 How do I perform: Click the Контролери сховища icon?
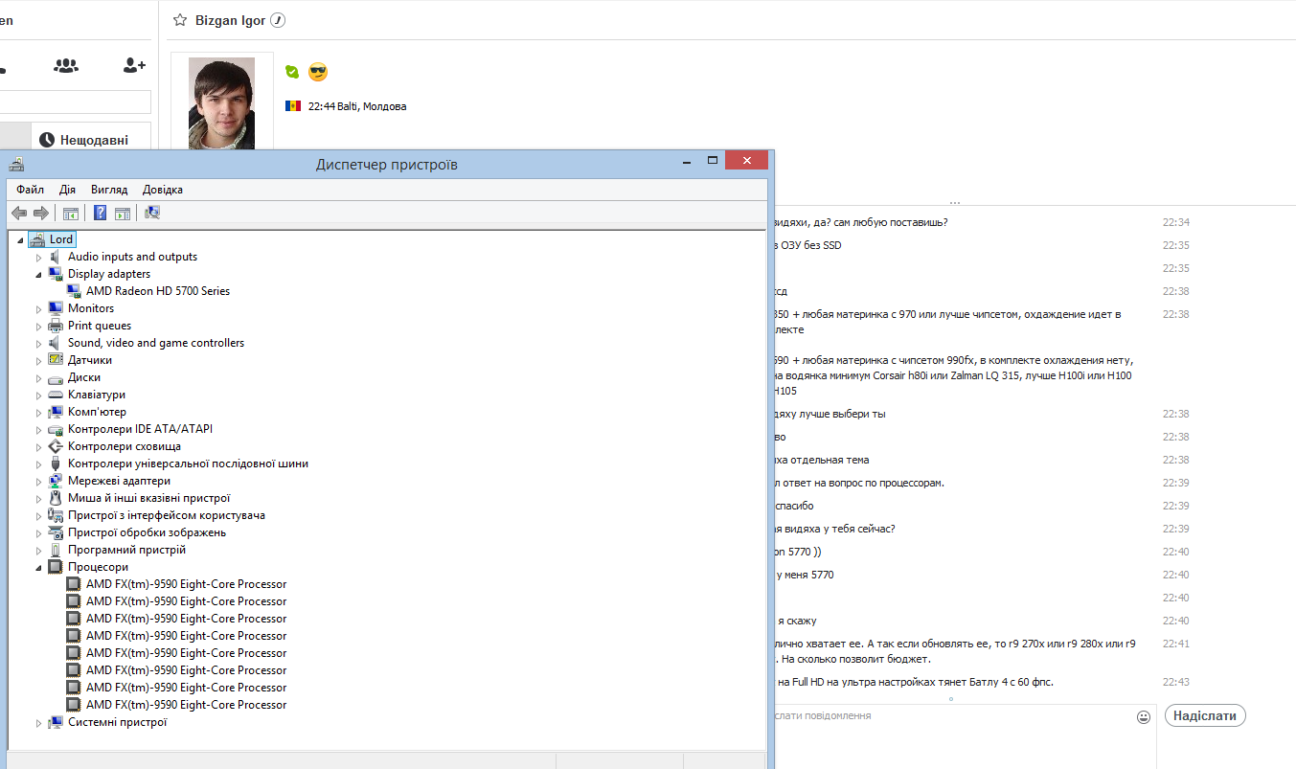click(56, 446)
